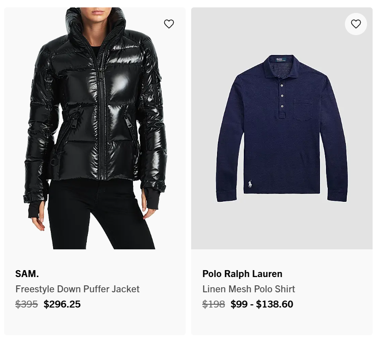Image resolution: width=374 pixels, height=338 pixels.
Task: Open Freestyle Down Puffer Jacket product link
Action: tap(77, 289)
